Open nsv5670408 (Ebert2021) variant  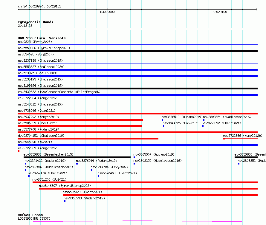(x=117, y=173)
